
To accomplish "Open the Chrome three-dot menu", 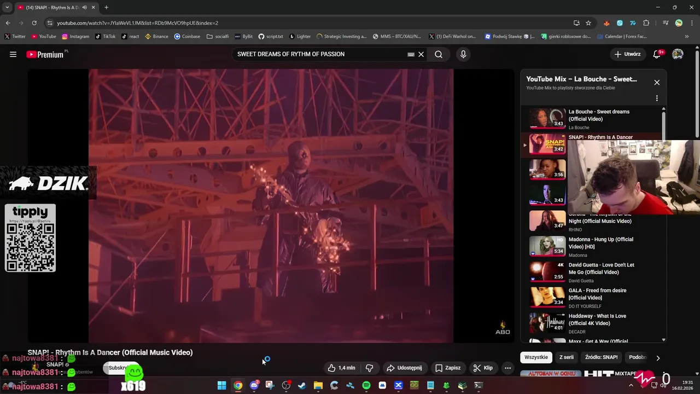I will (x=692, y=23).
